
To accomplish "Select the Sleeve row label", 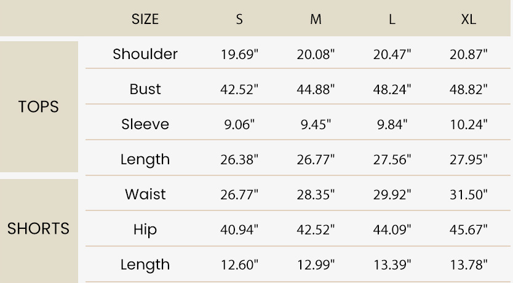I will pyautogui.click(x=145, y=124).
